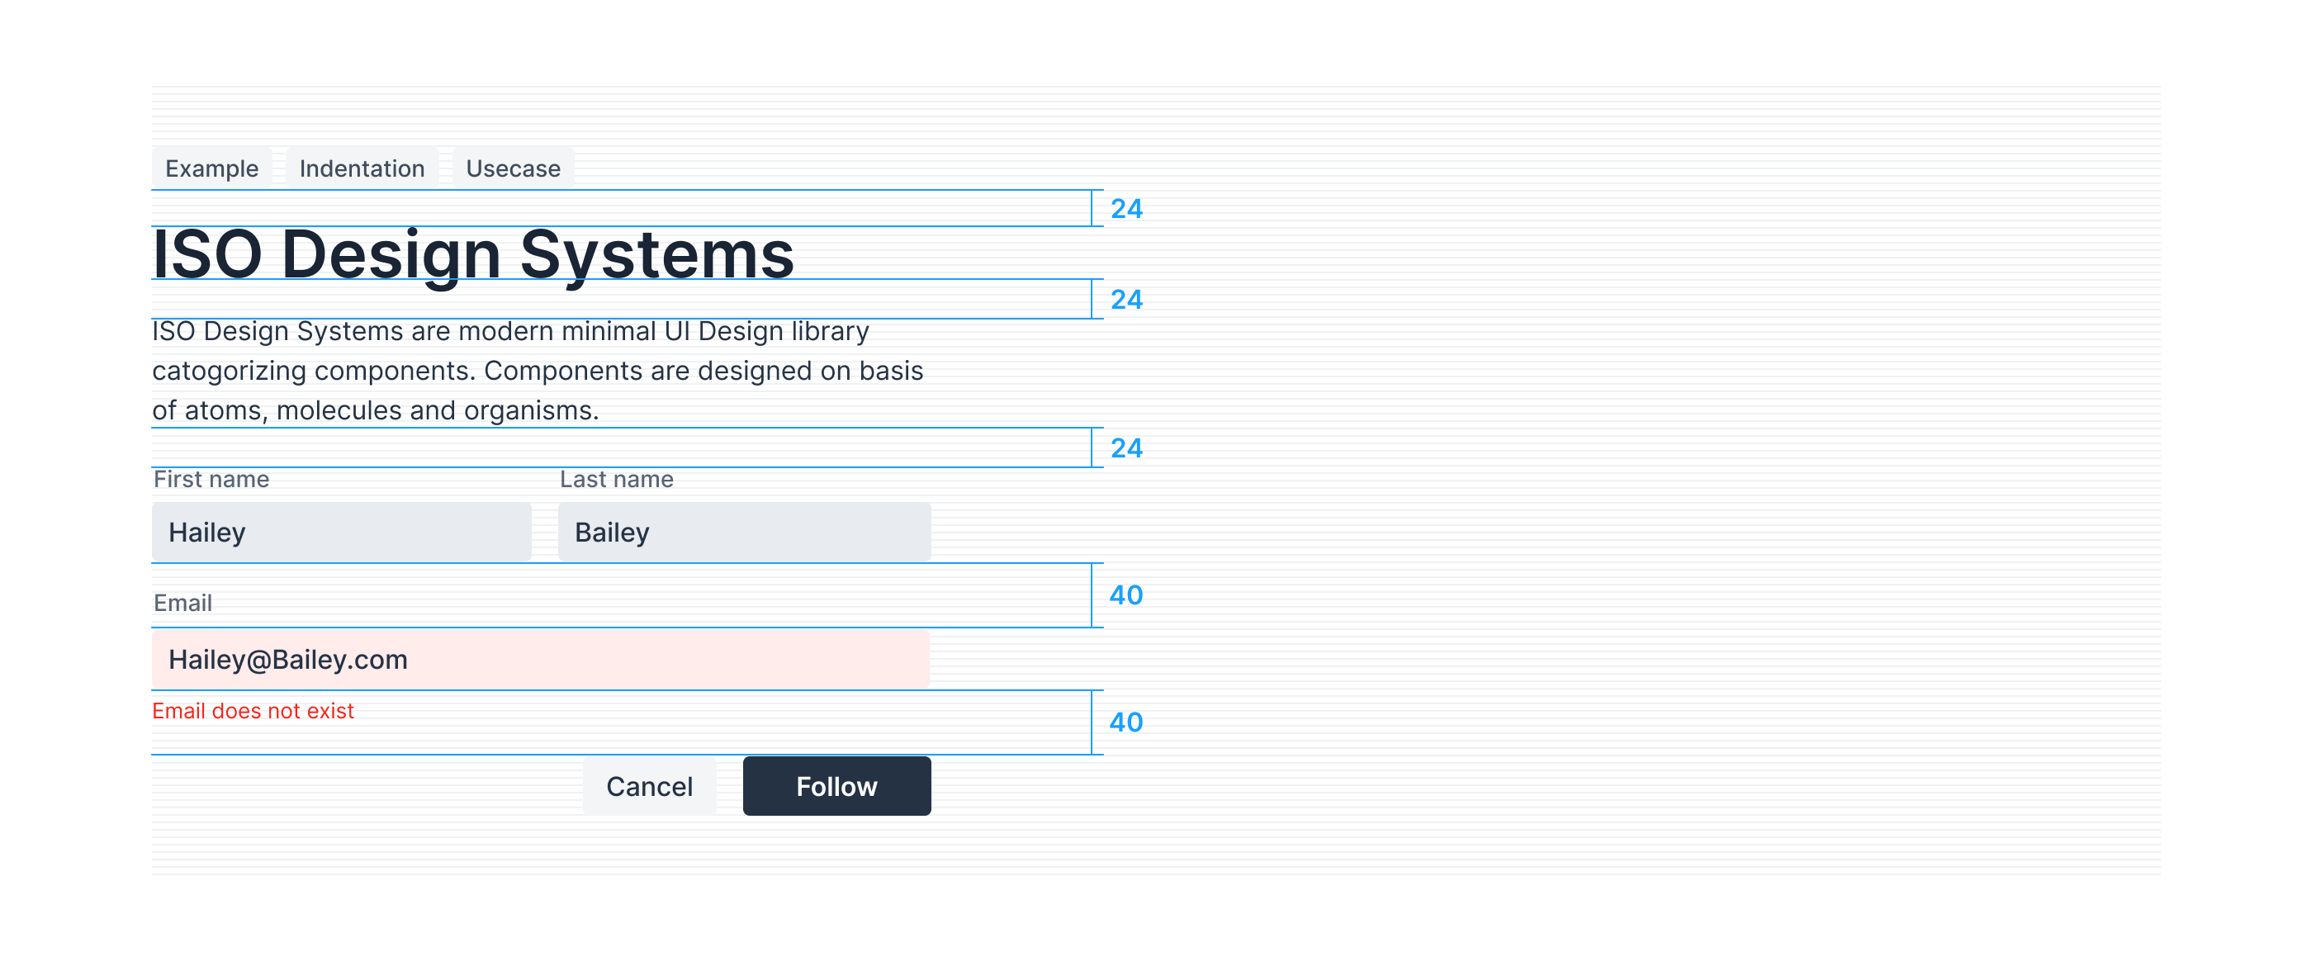Focus the Email field with Hailey@Bailey.com
Image resolution: width=2312 pixels, height=966 pixels.
[x=539, y=660]
